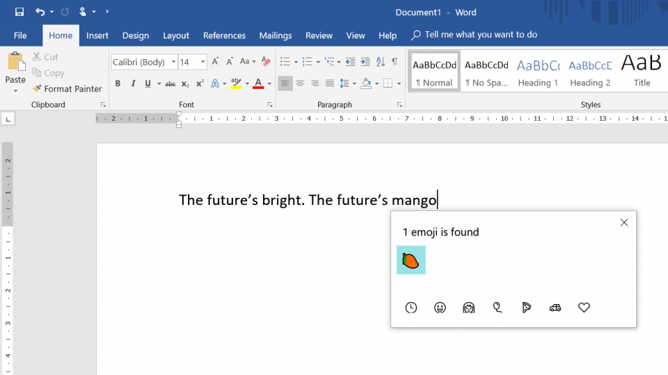Switch to the Mailings tab
This screenshot has height=375, width=668.
click(x=276, y=35)
